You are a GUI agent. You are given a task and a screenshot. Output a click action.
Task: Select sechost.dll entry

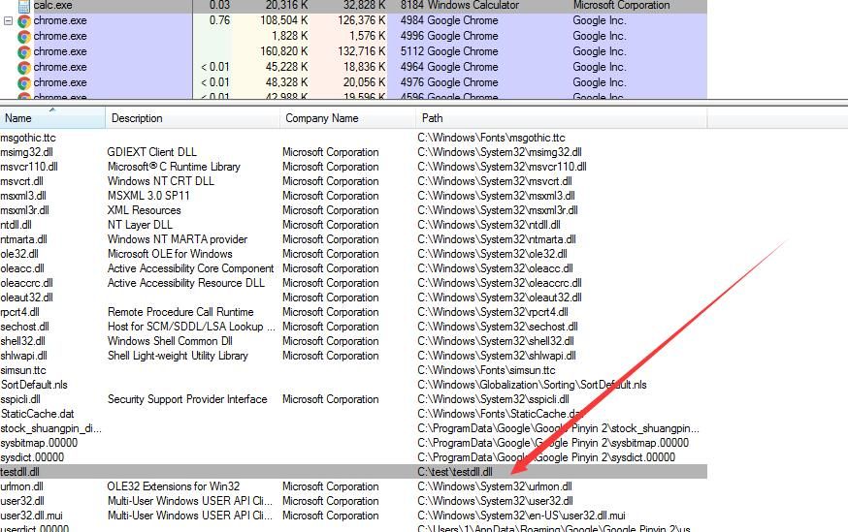point(25,327)
